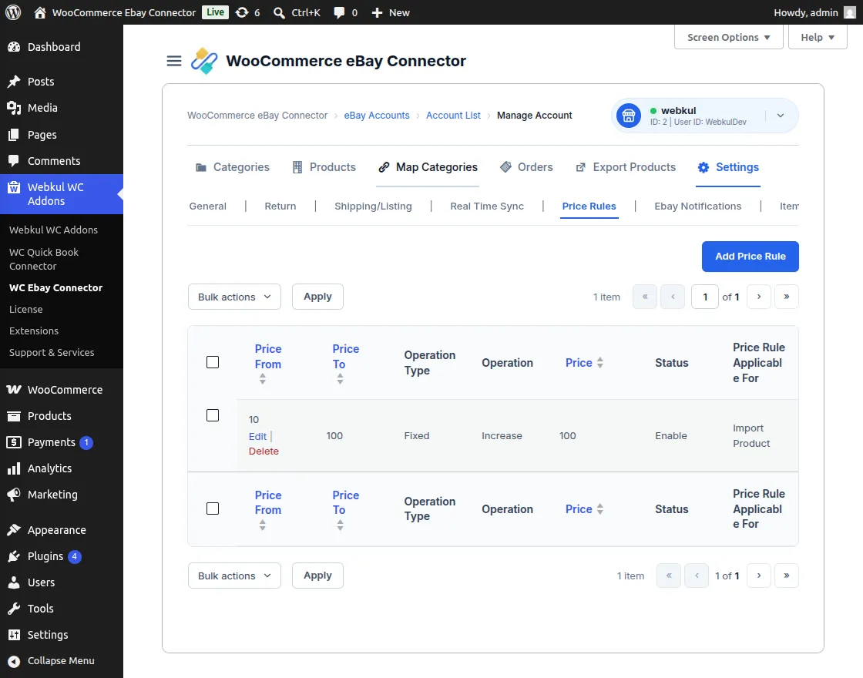Click the Tools wrench icon in the sidebar
This screenshot has width=863, height=678.
tap(14, 609)
